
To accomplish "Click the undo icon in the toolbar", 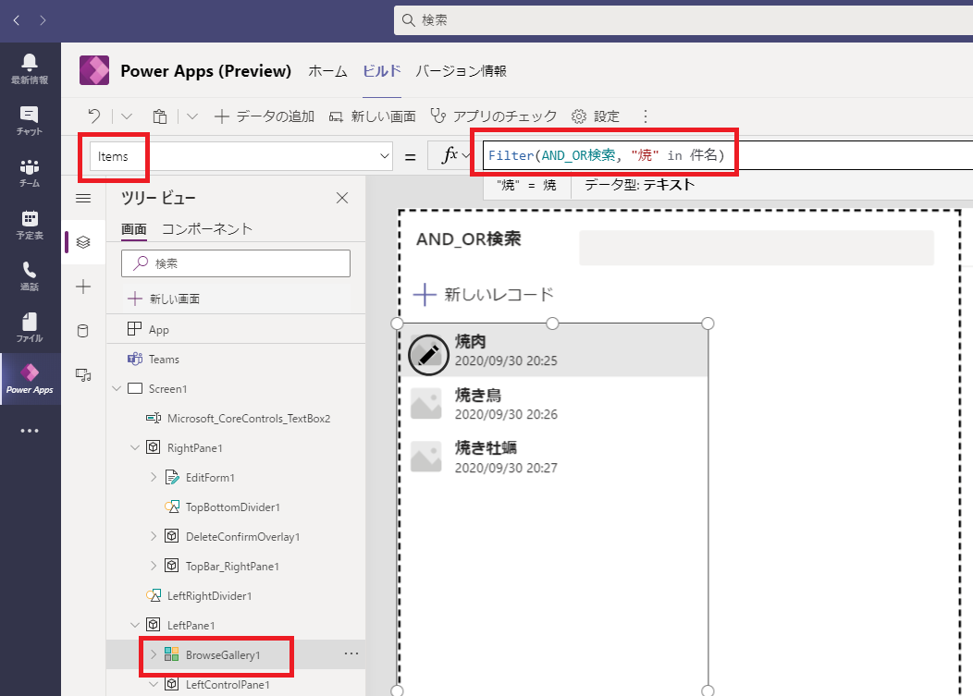I will click(93, 116).
